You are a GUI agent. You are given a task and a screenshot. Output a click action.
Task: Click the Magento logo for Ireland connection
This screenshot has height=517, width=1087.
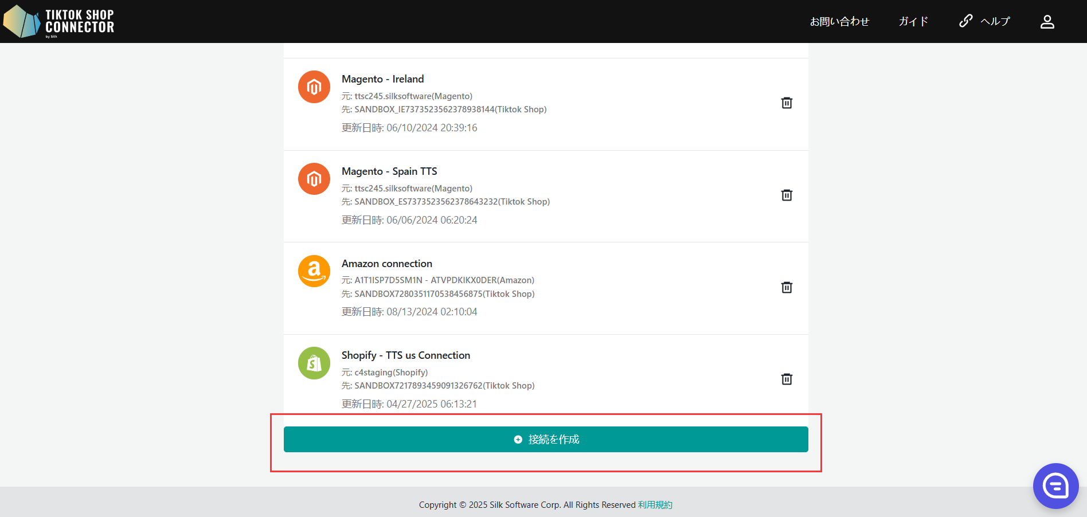point(314,87)
